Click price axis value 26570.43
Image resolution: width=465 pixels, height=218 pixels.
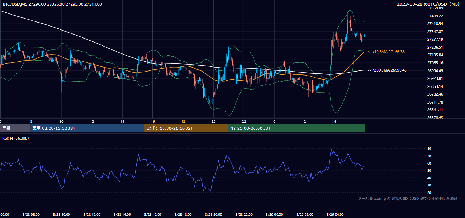(x=435, y=118)
